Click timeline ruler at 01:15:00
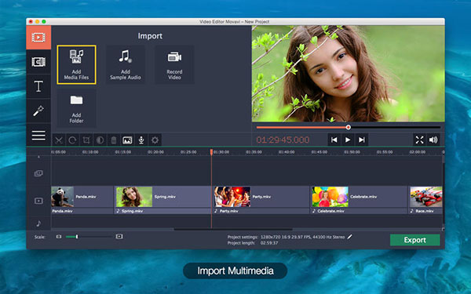 [x=123, y=152]
